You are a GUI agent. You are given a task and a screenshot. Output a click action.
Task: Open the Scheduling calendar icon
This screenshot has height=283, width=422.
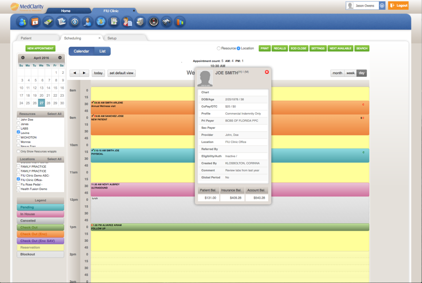(35, 21)
